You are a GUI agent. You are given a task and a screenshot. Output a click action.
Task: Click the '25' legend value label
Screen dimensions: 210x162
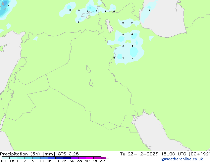[64, 161]
